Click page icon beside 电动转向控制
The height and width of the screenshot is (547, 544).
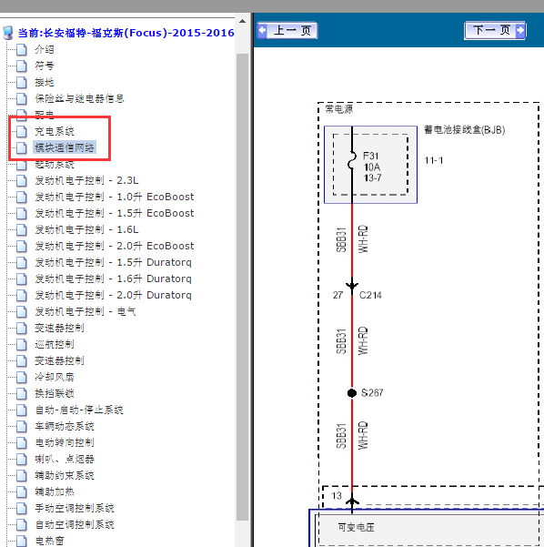coord(22,443)
